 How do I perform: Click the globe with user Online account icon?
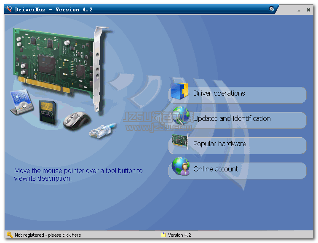click(181, 166)
